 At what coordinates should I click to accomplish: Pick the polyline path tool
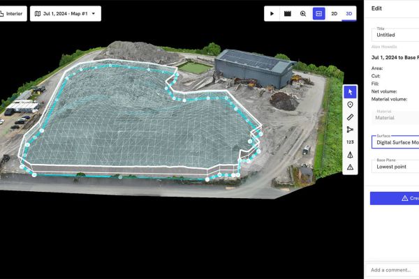(350, 129)
